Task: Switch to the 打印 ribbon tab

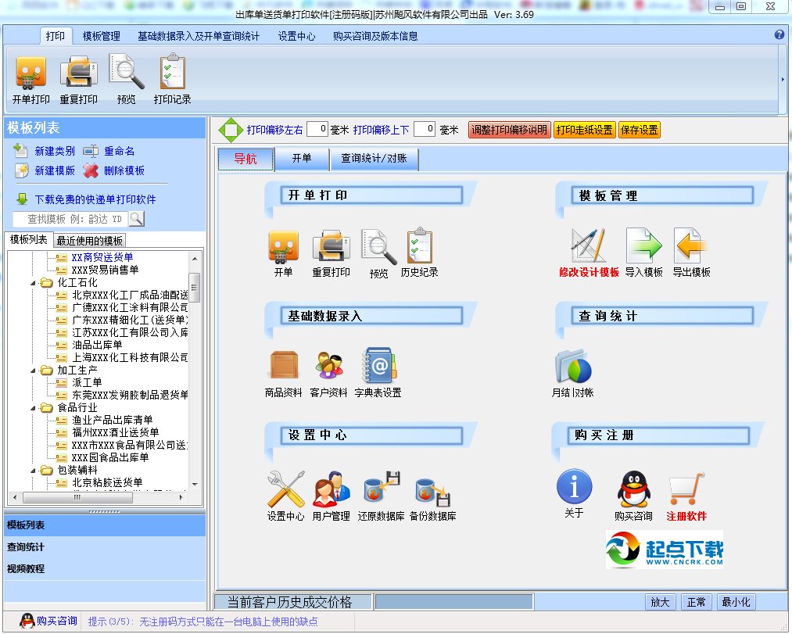Action: [55, 36]
